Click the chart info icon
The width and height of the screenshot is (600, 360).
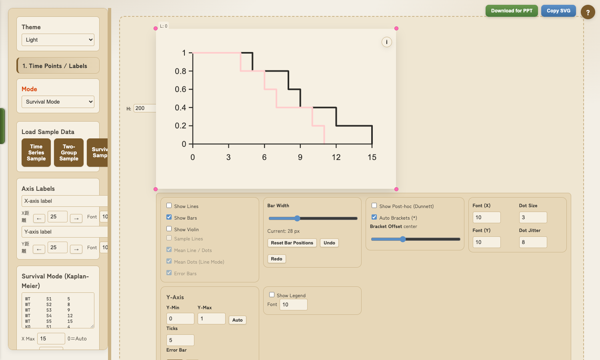point(386,42)
